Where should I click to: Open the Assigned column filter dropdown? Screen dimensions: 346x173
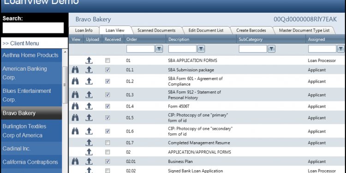341,49
